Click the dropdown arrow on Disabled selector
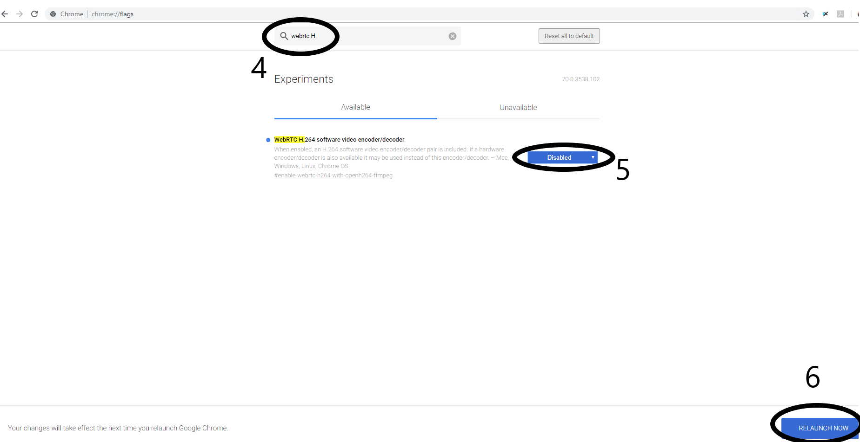The width and height of the screenshot is (860, 442). [593, 157]
